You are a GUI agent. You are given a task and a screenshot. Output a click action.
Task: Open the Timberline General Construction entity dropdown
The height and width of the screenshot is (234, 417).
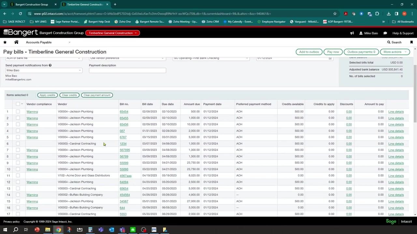(112, 33)
